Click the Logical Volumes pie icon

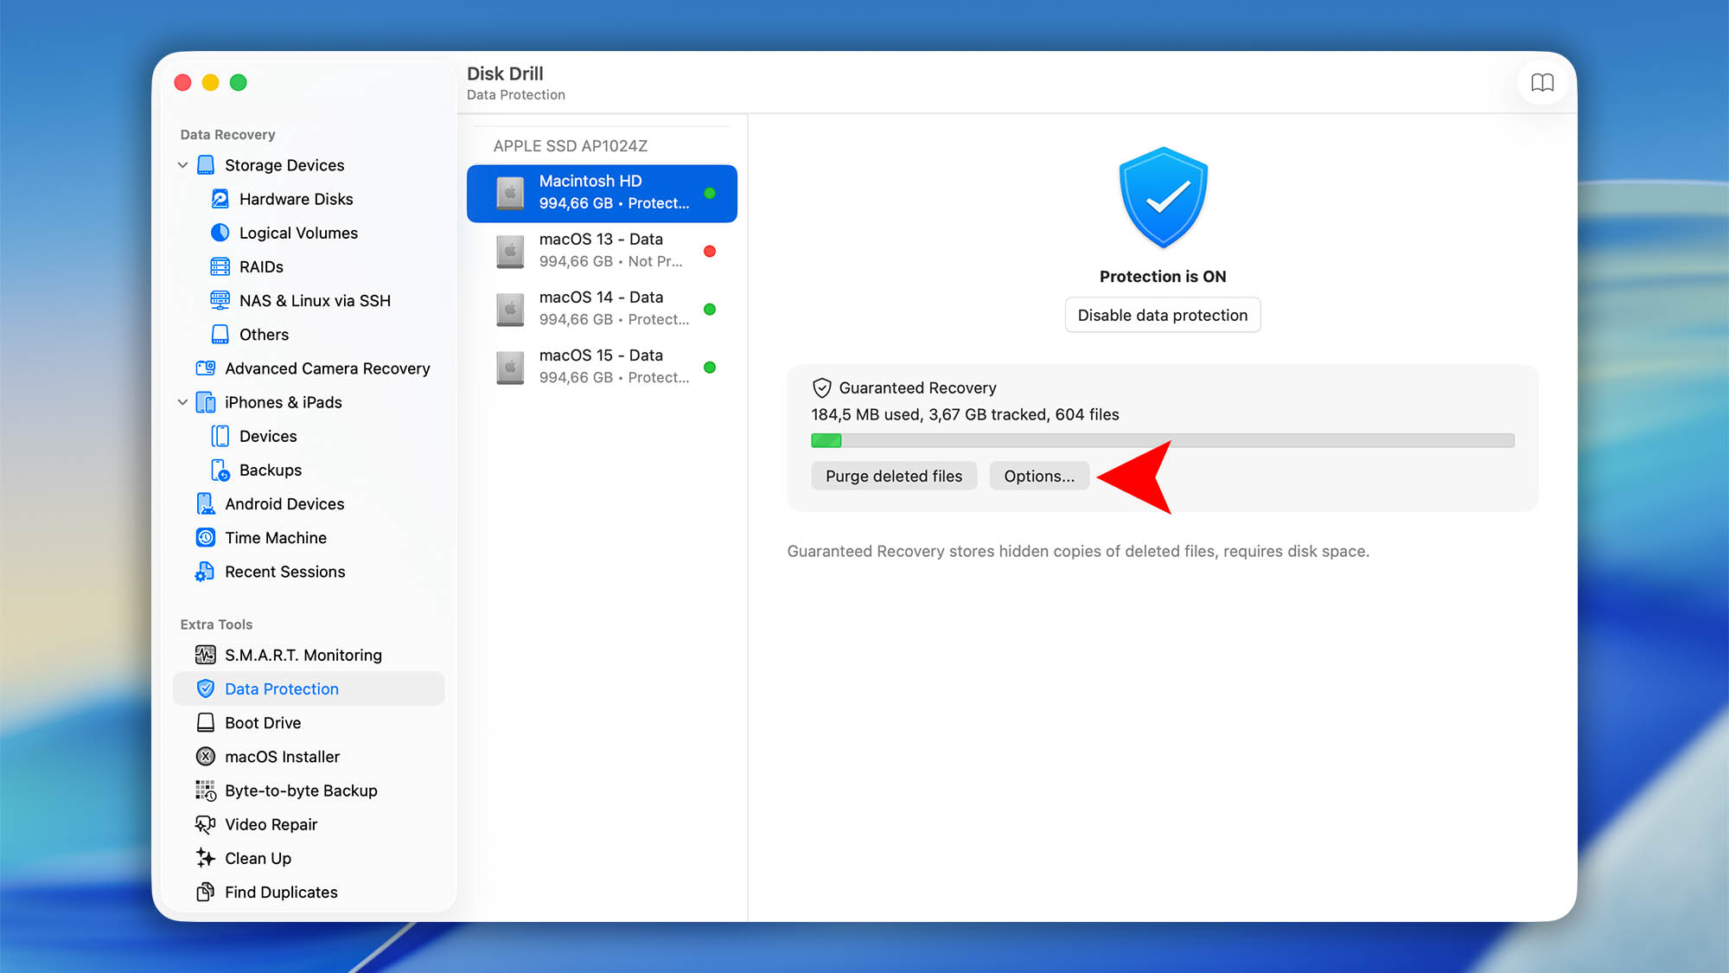point(220,233)
